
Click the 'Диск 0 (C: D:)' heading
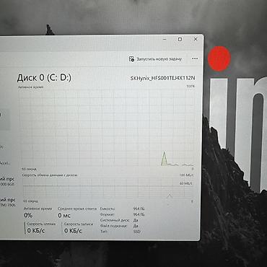pos(44,78)
